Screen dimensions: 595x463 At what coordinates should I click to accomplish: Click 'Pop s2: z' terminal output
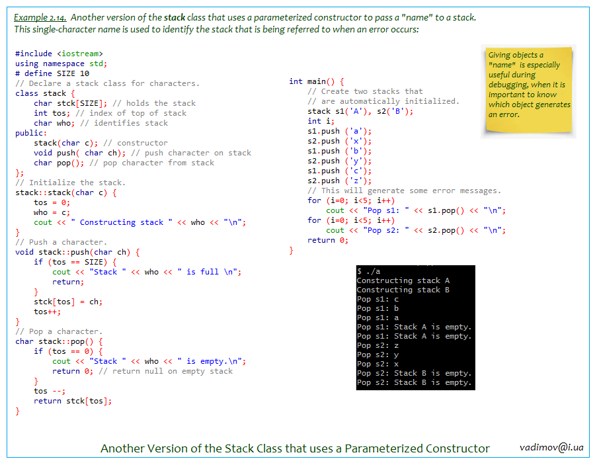click(x=377, y=345)
